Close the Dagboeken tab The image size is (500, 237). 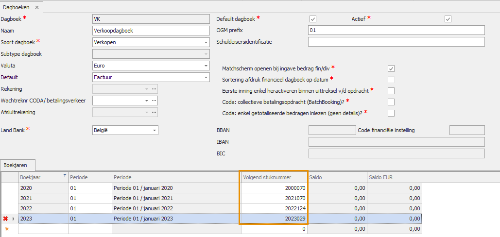coord(37,8)
